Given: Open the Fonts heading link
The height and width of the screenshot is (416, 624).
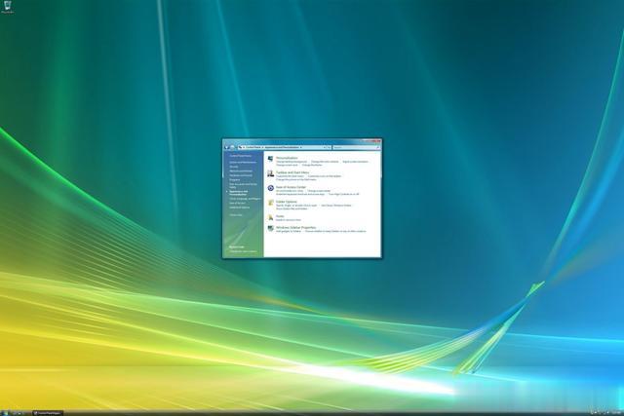Looking at the screenshot, I should 280,216.
